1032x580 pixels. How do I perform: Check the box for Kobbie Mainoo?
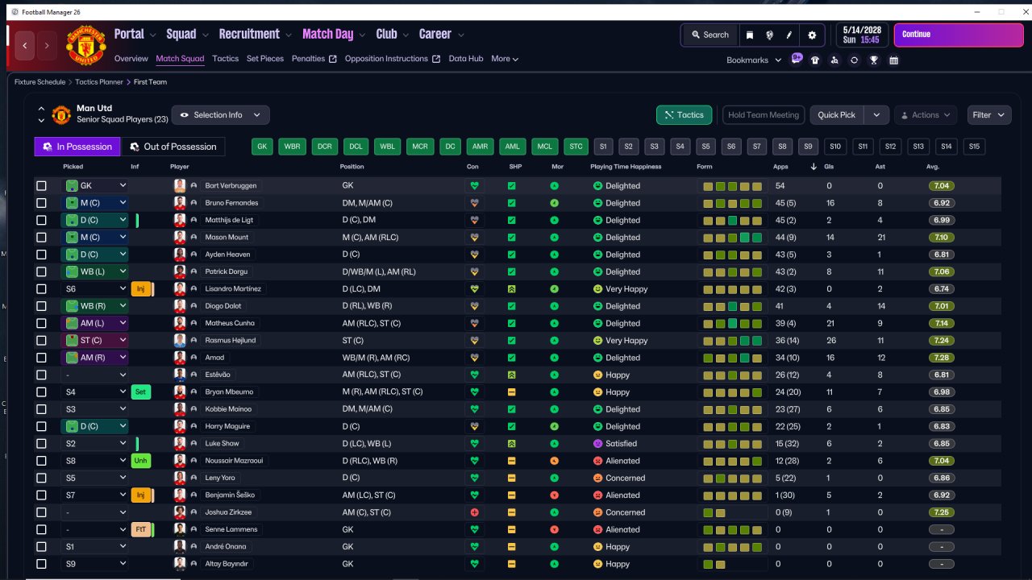(x=42, y=409)
